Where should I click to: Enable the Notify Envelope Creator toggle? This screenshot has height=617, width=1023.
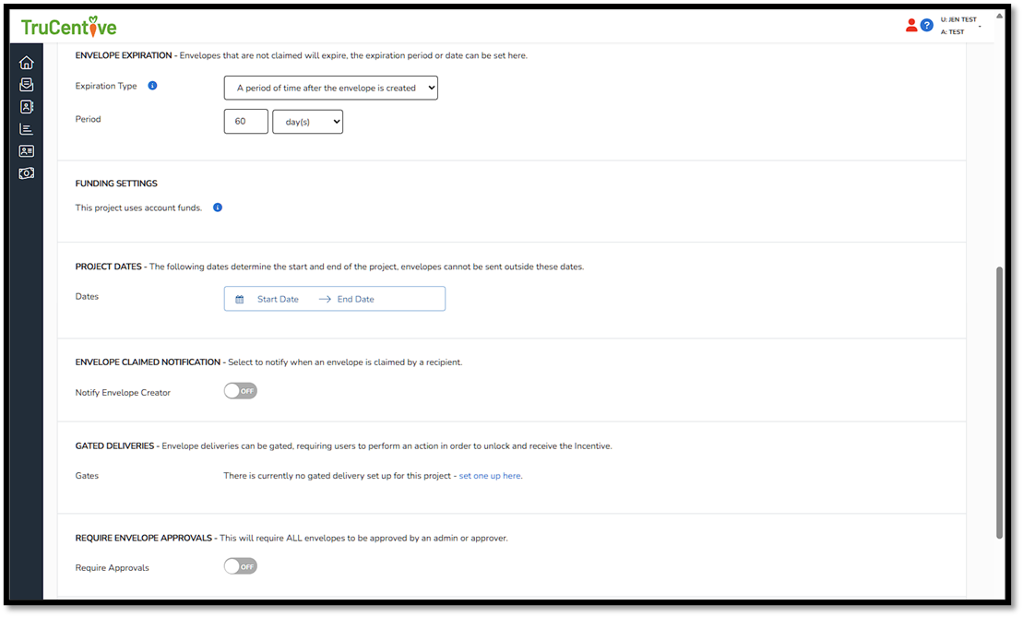(240, 390)
